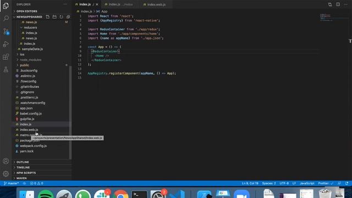Collapse the NEWSAPPSHARED section
Image resolution: width=352 pixels, height=198 pixels.
(x=29, y=17)
